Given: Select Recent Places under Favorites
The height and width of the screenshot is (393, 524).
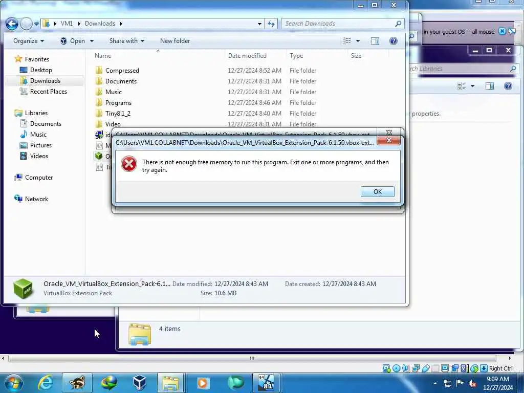Looking at the screenshot, I should (49, 91).
